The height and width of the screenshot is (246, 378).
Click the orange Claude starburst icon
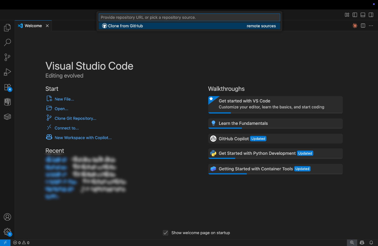[355, 26]
